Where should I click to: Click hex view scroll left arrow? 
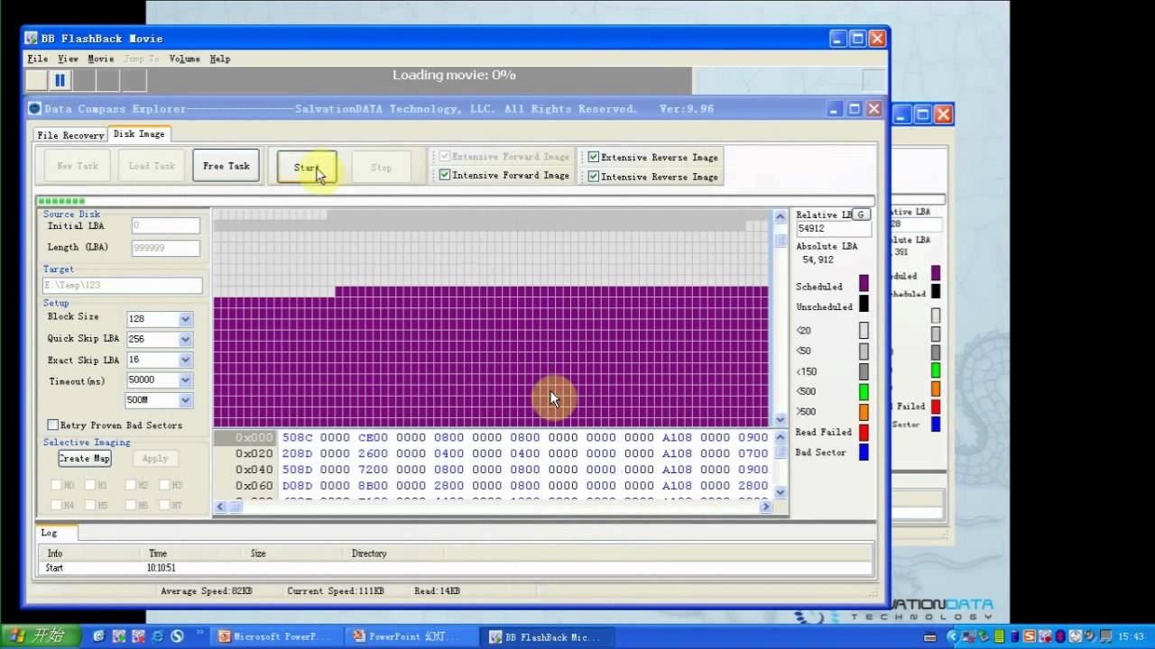(220, 507)
